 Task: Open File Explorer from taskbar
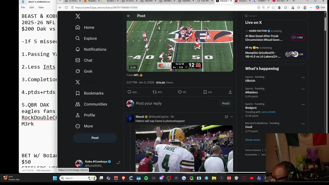(214, 178)
